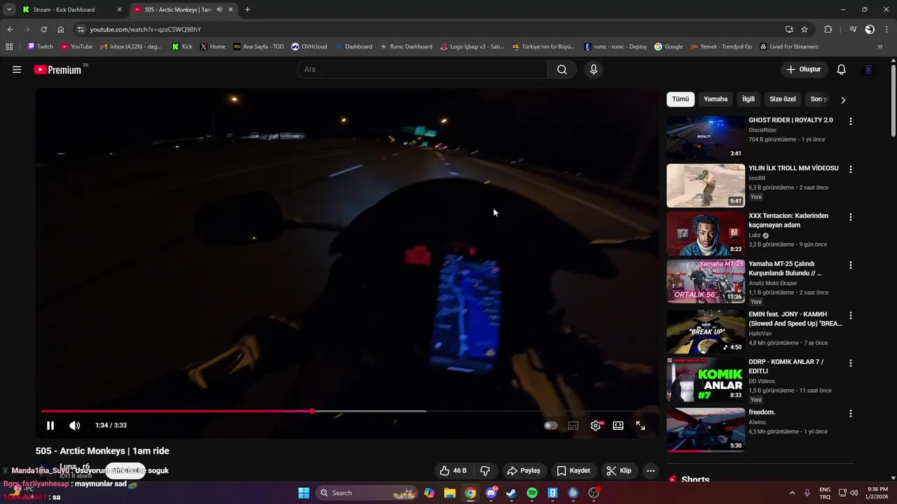Select the İlgili filter chip
The width and height of the screenshot is (897, 504).
point(748,99)
